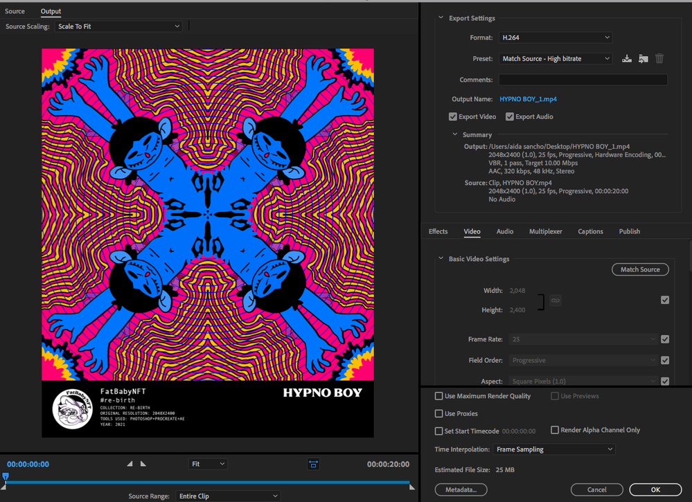The width and height of the screenshot is (692, 502).
Task: Switch to the Source tab
Action: (x=15, y=11)
